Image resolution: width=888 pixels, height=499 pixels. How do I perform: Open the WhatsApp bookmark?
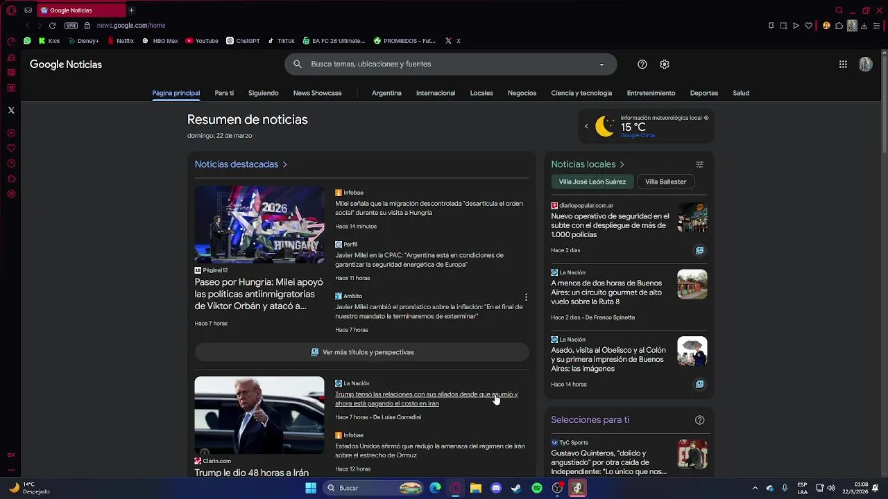[x=27, y=41]
